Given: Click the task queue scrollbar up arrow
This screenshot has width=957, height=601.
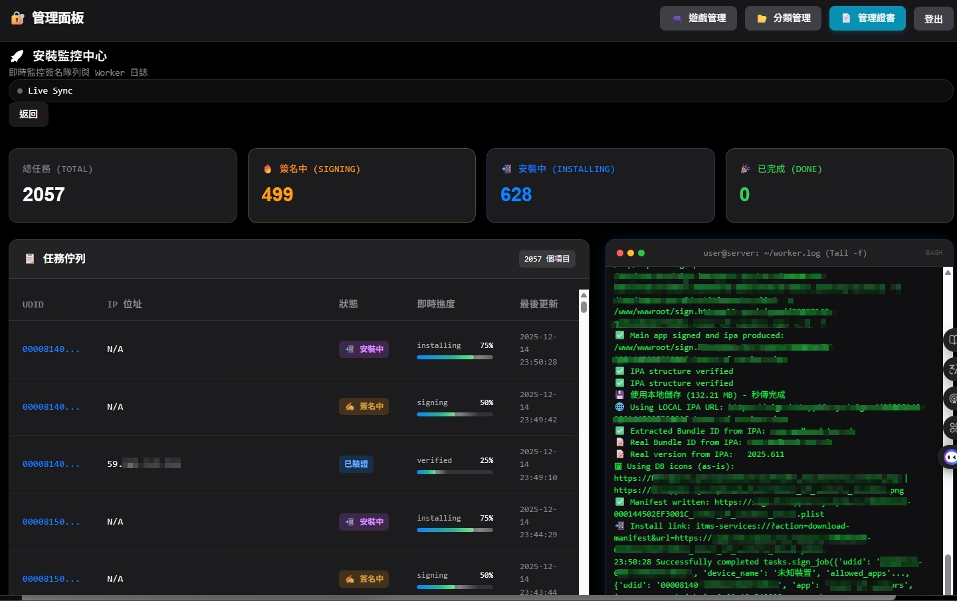Looking at the screenshot, I should point(584,295).
